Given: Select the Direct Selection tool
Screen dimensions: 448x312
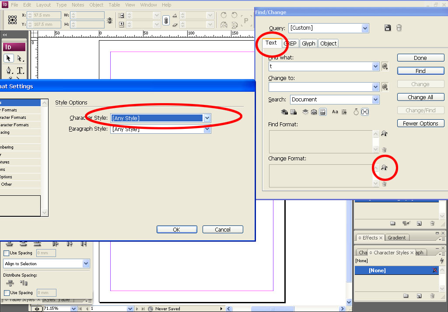Looking at the screenshot, I should pos(19,58).
